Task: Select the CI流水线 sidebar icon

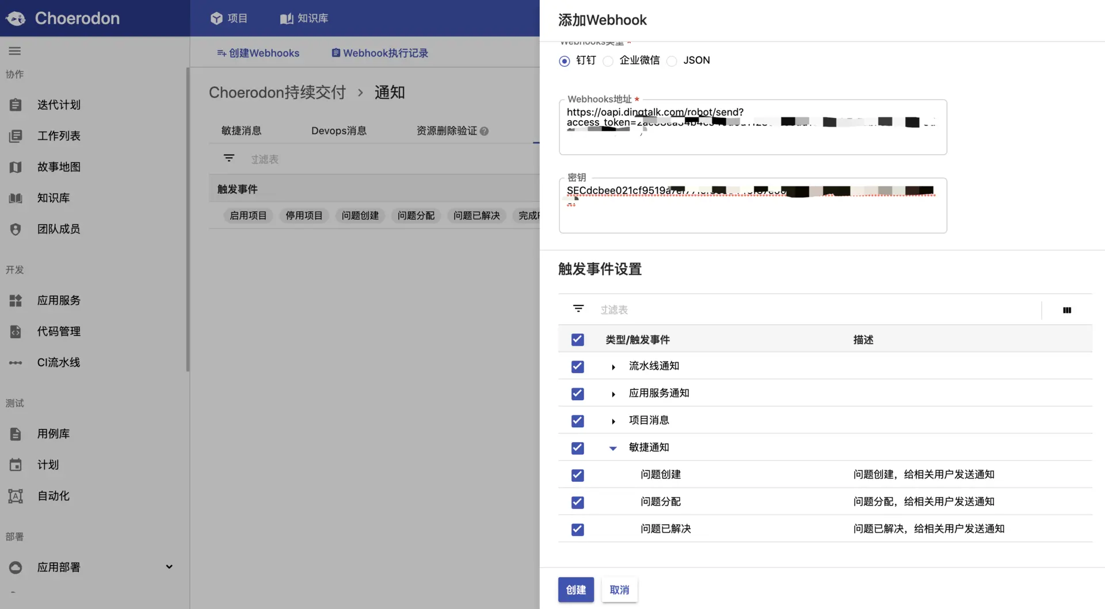Action: point(15,362)
